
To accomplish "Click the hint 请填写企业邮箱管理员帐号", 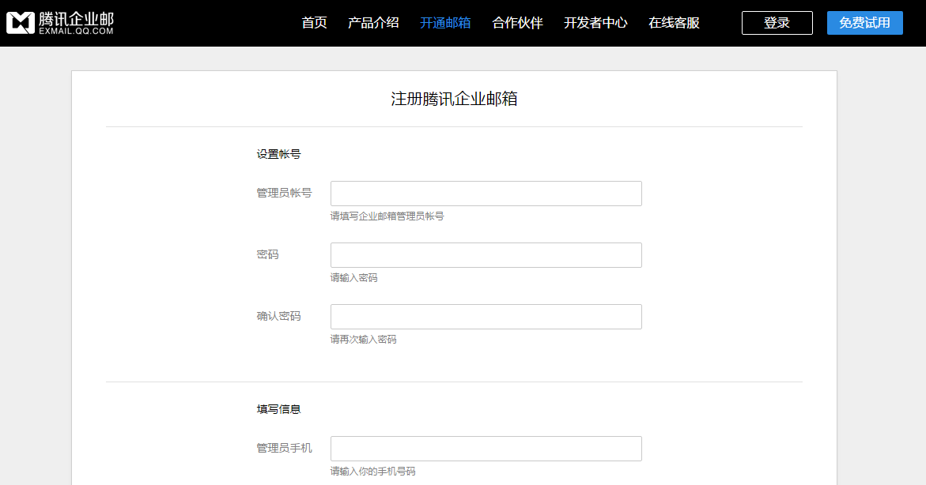I will click(x=387, y=216).
